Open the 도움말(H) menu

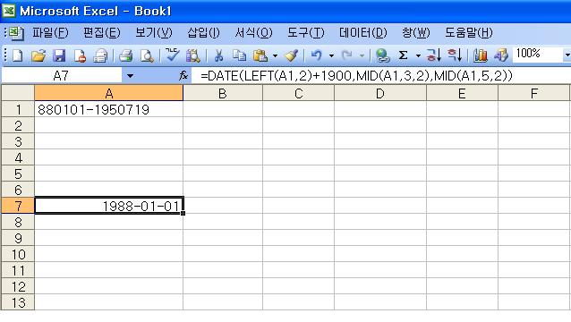point(469,33)
